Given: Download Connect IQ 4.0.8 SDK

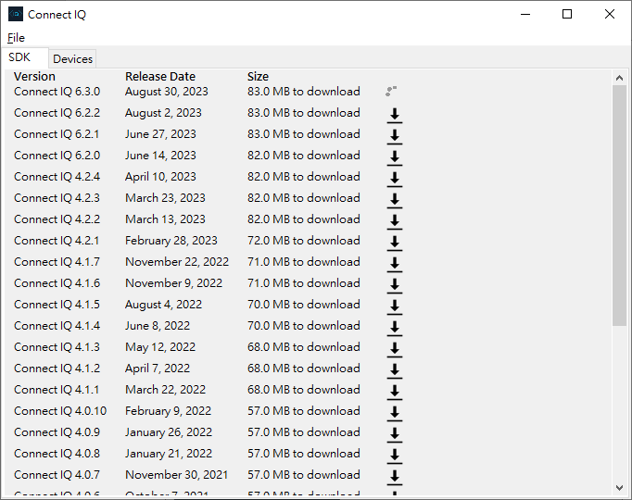Looking at the screenshot, I should pyautogui.click(x=395, y=456).
